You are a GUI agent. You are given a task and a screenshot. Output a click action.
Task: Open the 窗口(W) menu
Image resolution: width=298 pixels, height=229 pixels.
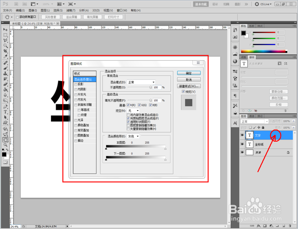pos(121,10)
